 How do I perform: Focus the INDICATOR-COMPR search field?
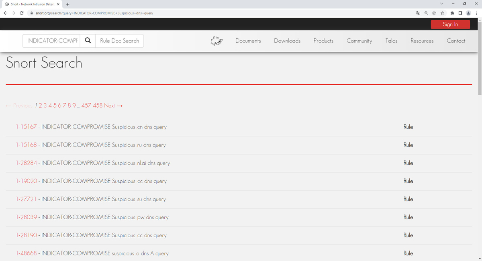click(52, 41)
